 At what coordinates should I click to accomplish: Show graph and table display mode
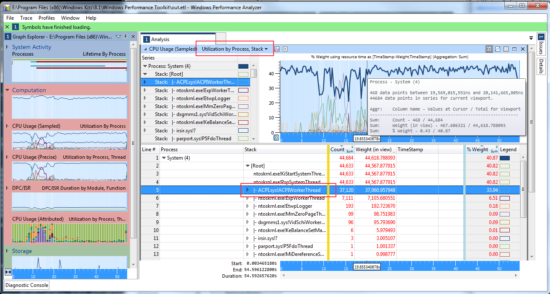click(489, 49)
